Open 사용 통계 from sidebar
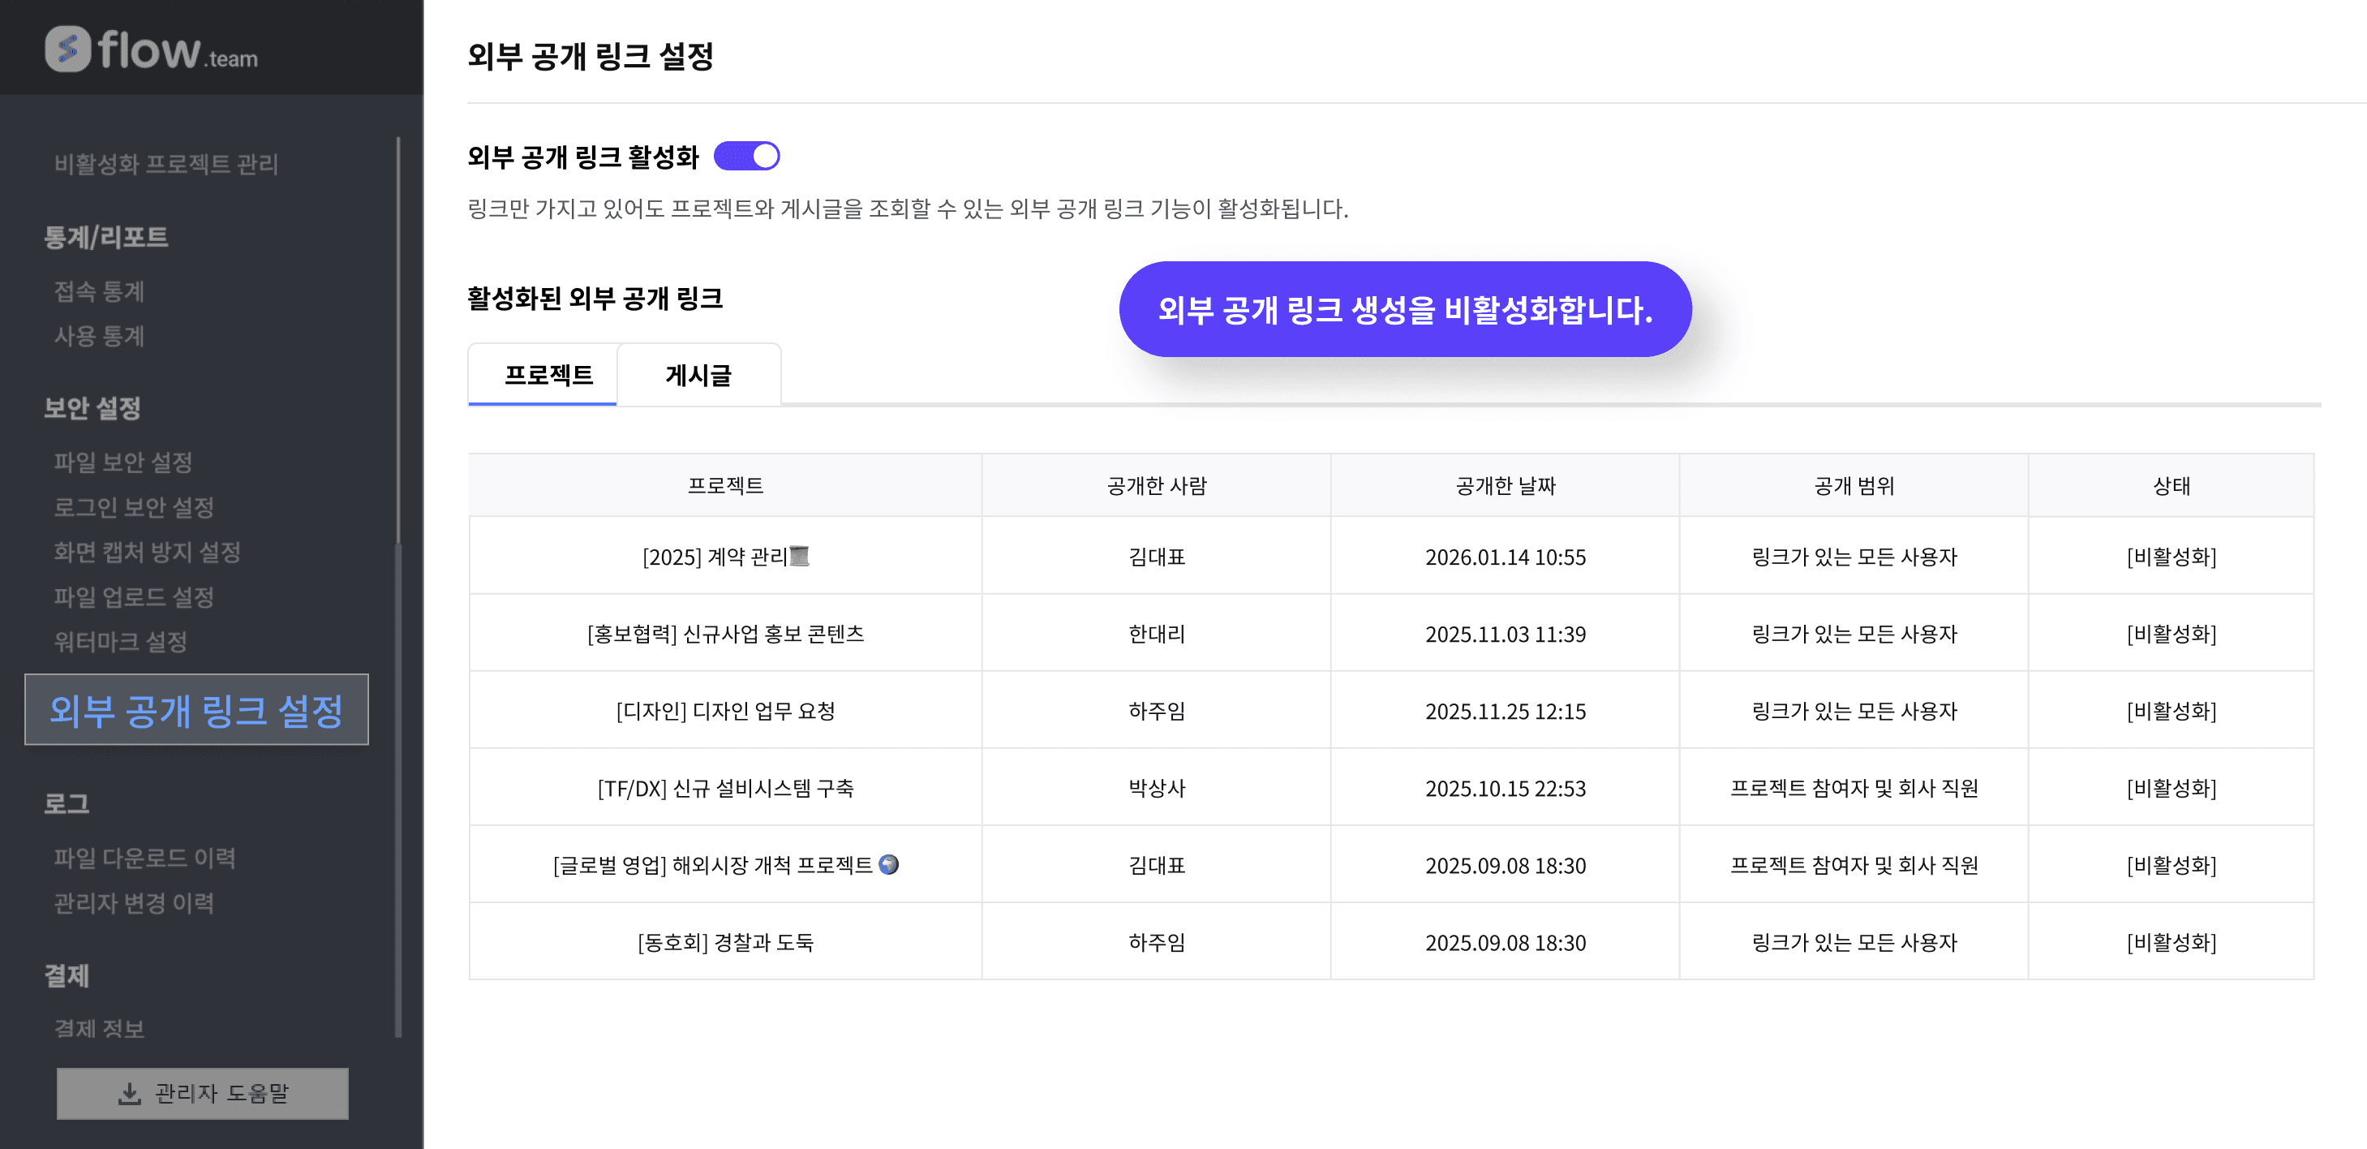This screenshot has width=2367, height=1149. [99, 335]
